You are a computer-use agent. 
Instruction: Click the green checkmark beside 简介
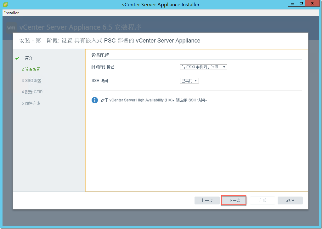click(x=17, y=58)
